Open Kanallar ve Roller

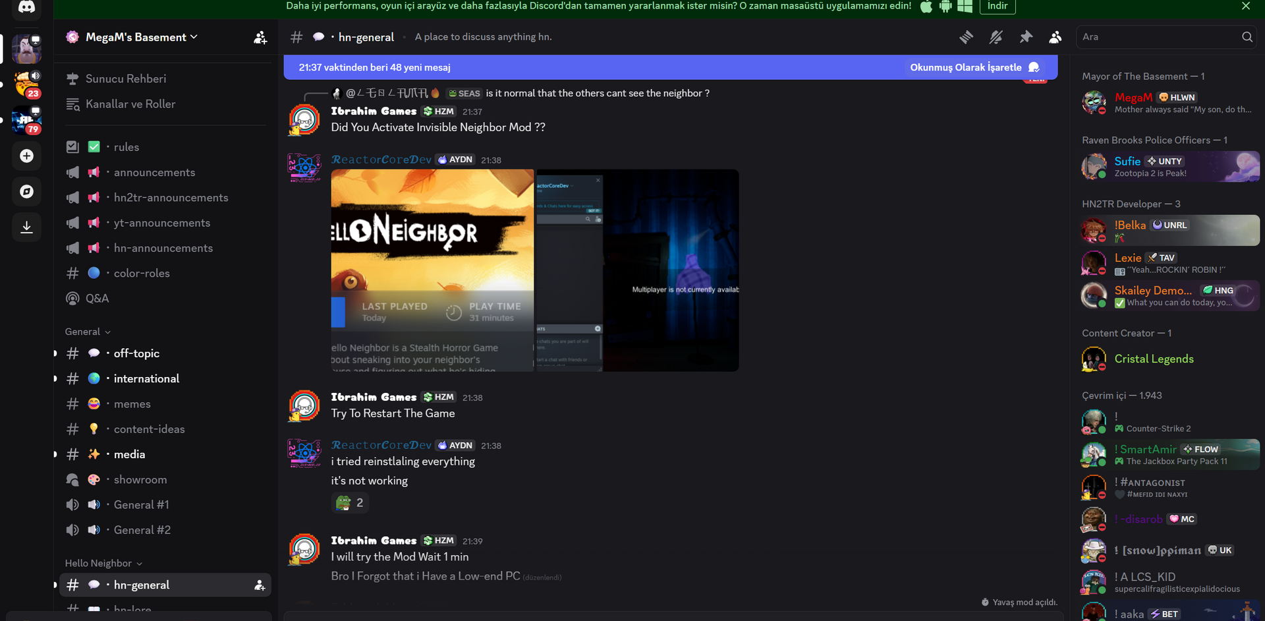165,104
